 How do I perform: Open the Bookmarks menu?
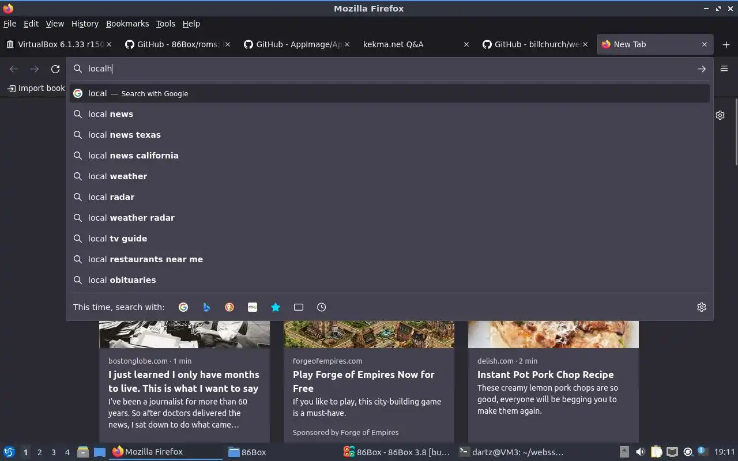pyautogui.click(x=127, y=24)
